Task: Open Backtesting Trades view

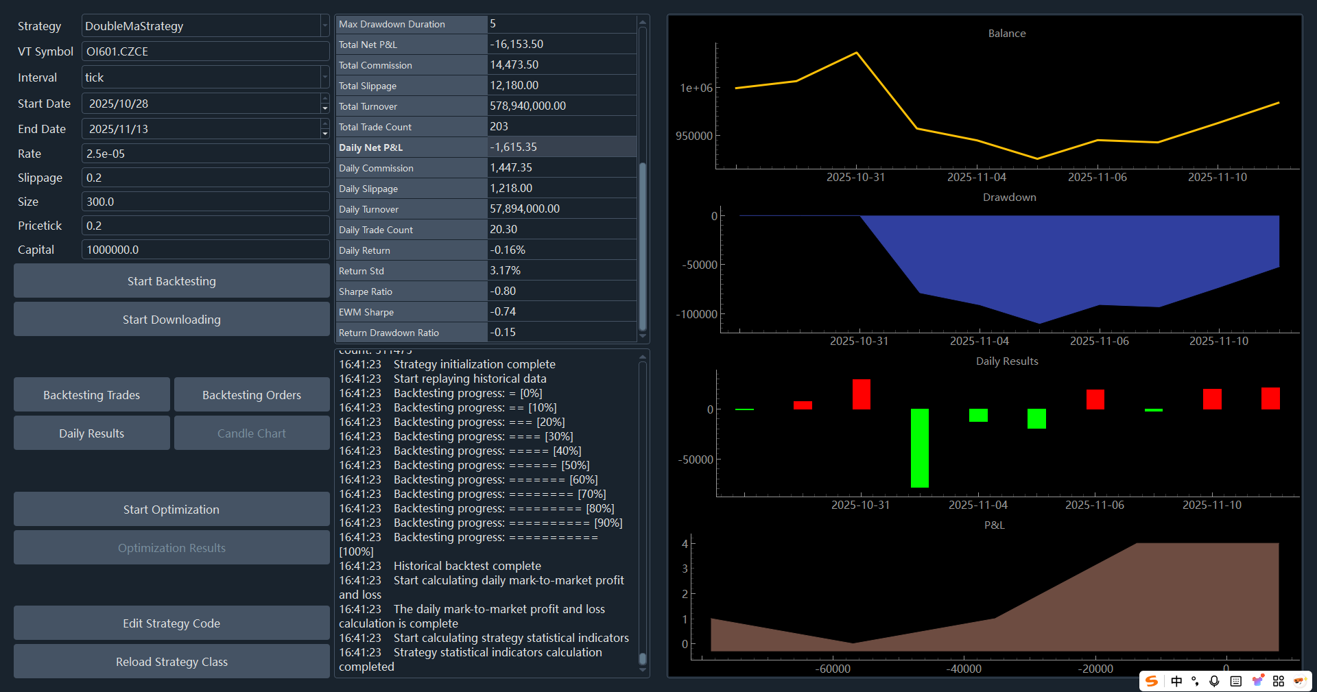Action: point(91,395)
